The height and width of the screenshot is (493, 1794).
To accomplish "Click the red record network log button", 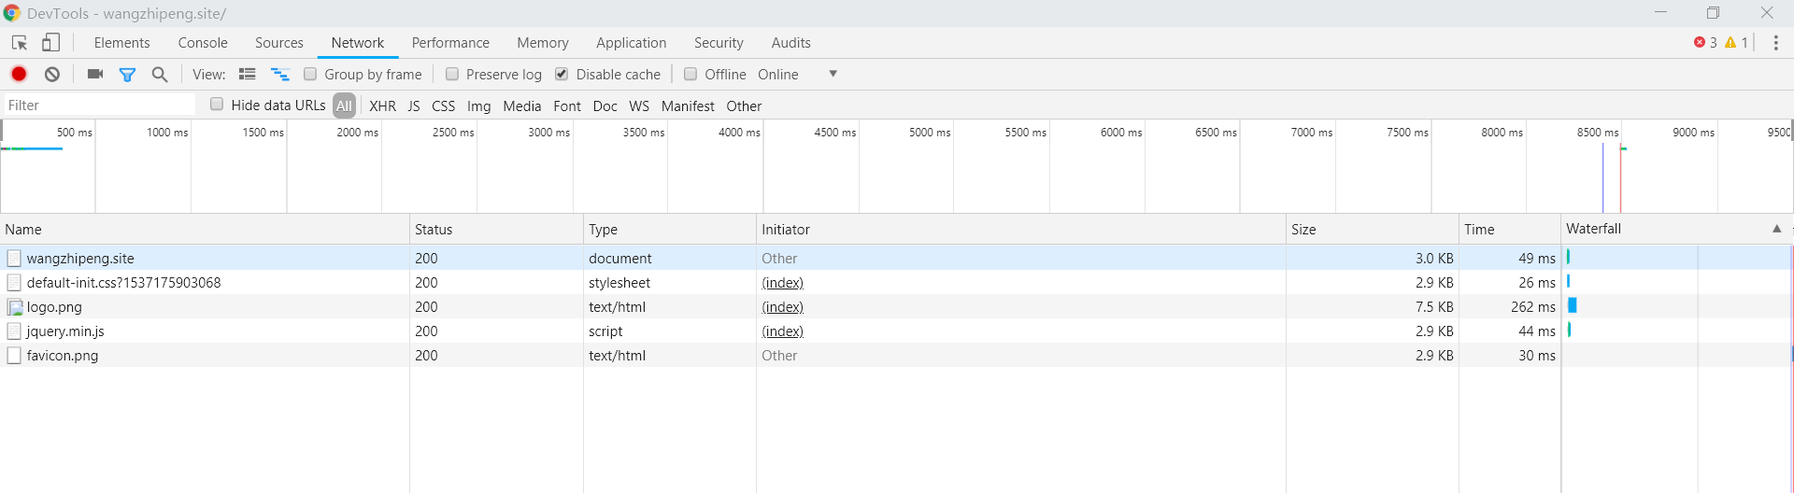I will [19, 74].
